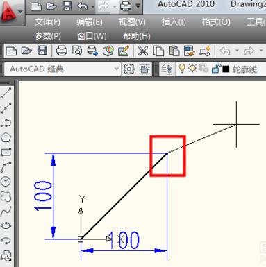Screen dimensions: 266x267
Task: Select the Circle tool
Action: (x=6, y=182)
